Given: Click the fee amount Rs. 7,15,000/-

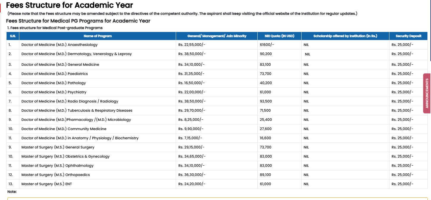Looking at the screenshot, I should point(190,138).
